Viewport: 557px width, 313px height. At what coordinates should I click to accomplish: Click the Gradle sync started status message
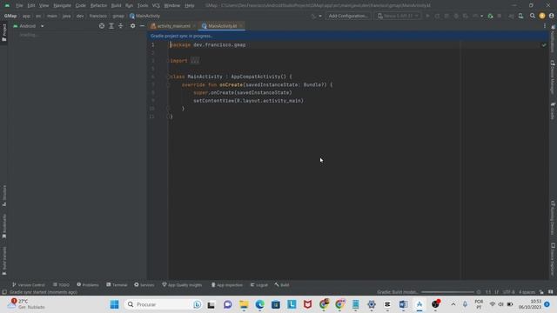pyautogui.click(x=43, y=292)
